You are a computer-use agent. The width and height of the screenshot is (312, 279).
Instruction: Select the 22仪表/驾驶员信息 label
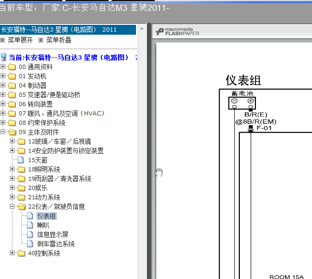[x=57, y=207]
